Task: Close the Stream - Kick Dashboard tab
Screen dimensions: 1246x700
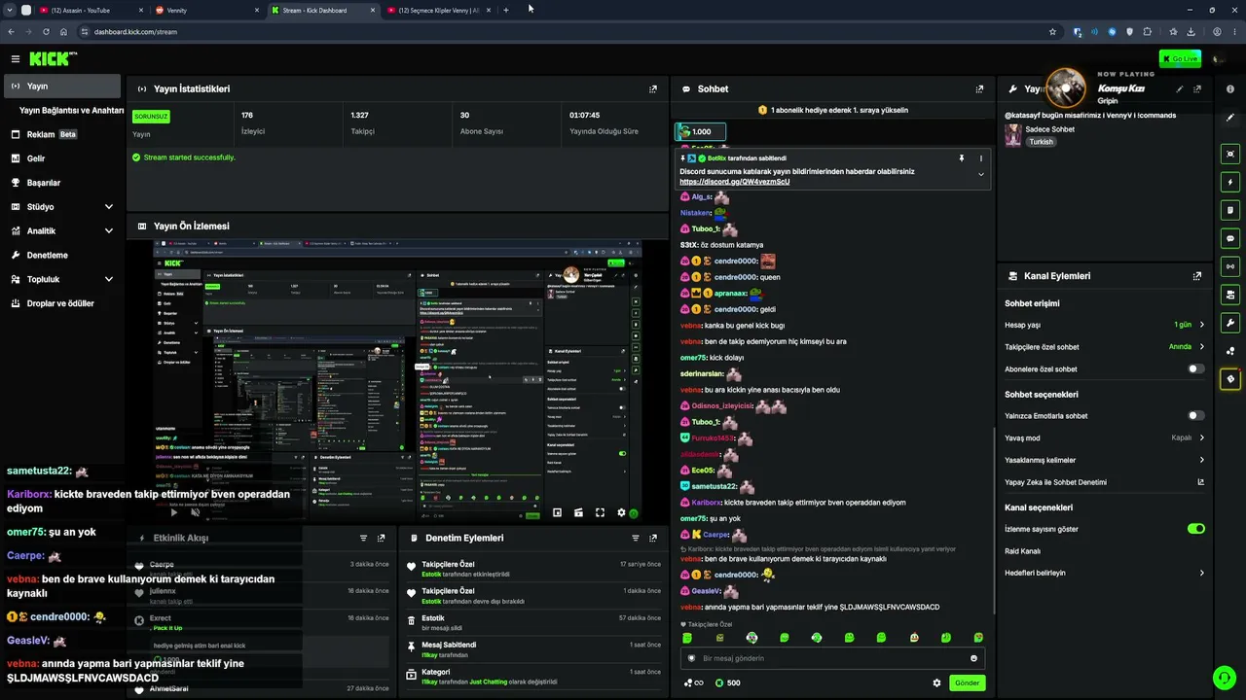Action: [x=373, y=11]
